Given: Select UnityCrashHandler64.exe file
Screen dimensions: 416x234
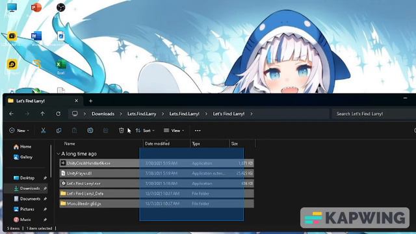Looking at the screenshot, I should click(157, 163).
